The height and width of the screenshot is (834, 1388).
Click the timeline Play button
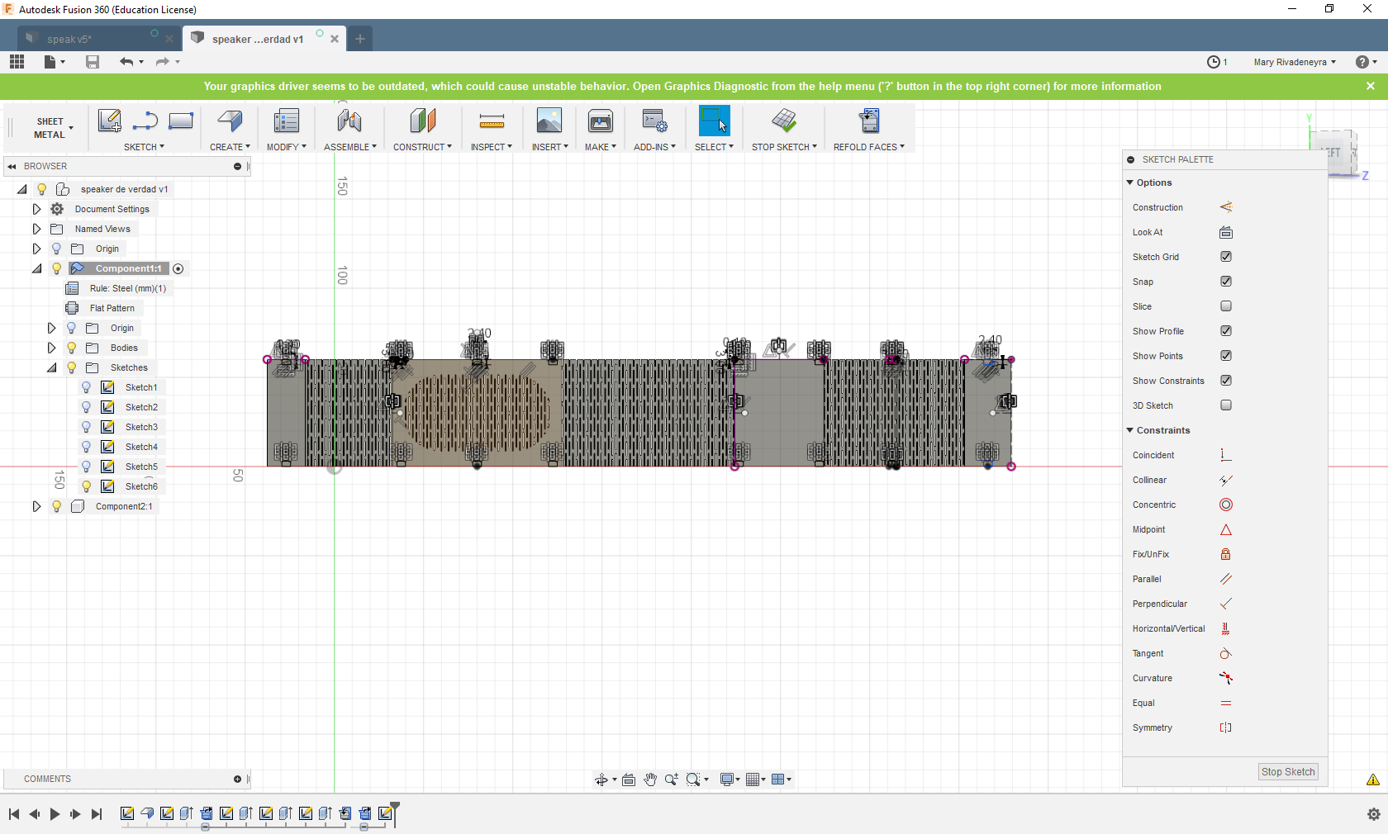pyautogui.click(x=55, y=814)
